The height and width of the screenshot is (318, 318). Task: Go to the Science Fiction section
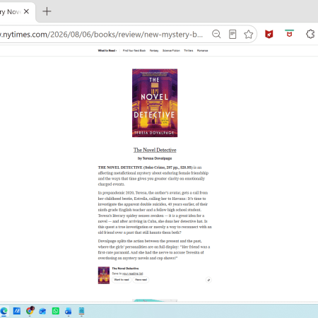click(171, 50)
